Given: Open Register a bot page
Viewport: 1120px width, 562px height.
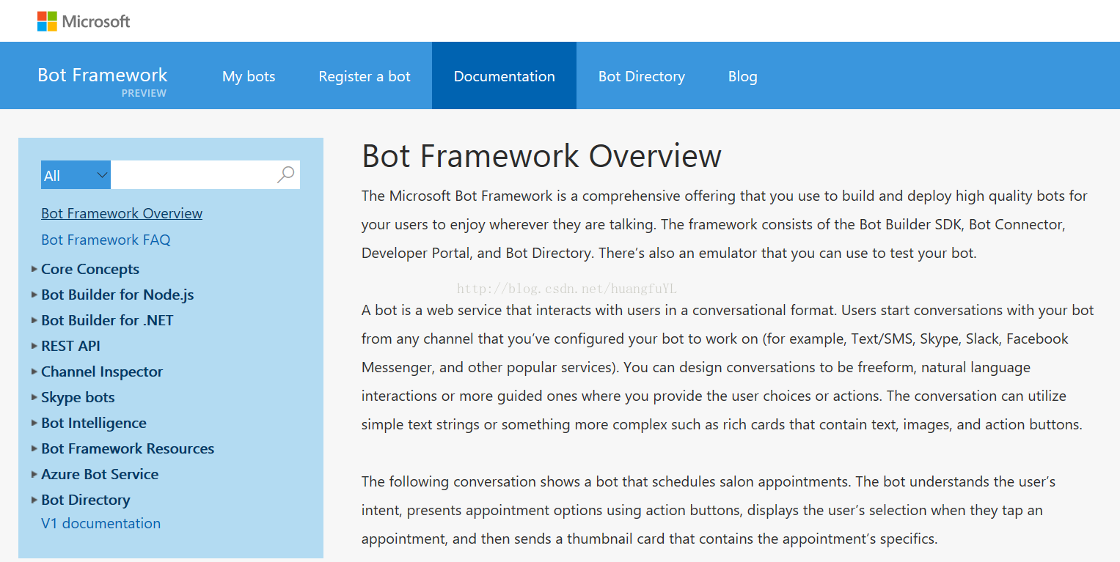Looking at the screenshot, I should coord(365,76).
